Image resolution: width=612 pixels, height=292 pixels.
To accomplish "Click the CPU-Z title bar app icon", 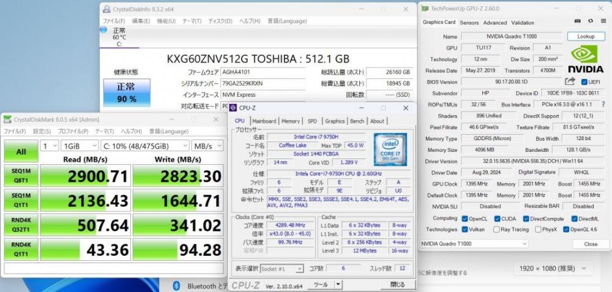I will (233, 108).
